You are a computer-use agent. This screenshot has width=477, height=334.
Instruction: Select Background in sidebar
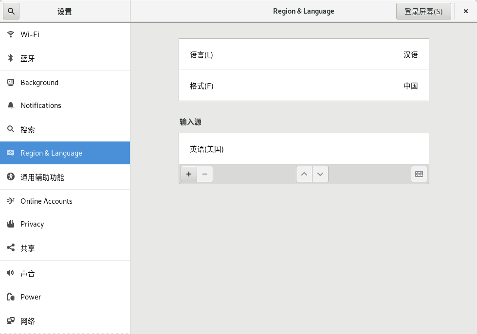(x=65, y=83)
